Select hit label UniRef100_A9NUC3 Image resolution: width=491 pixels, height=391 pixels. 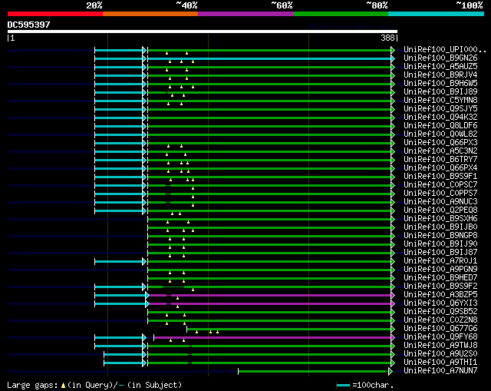tap(440, 202)
